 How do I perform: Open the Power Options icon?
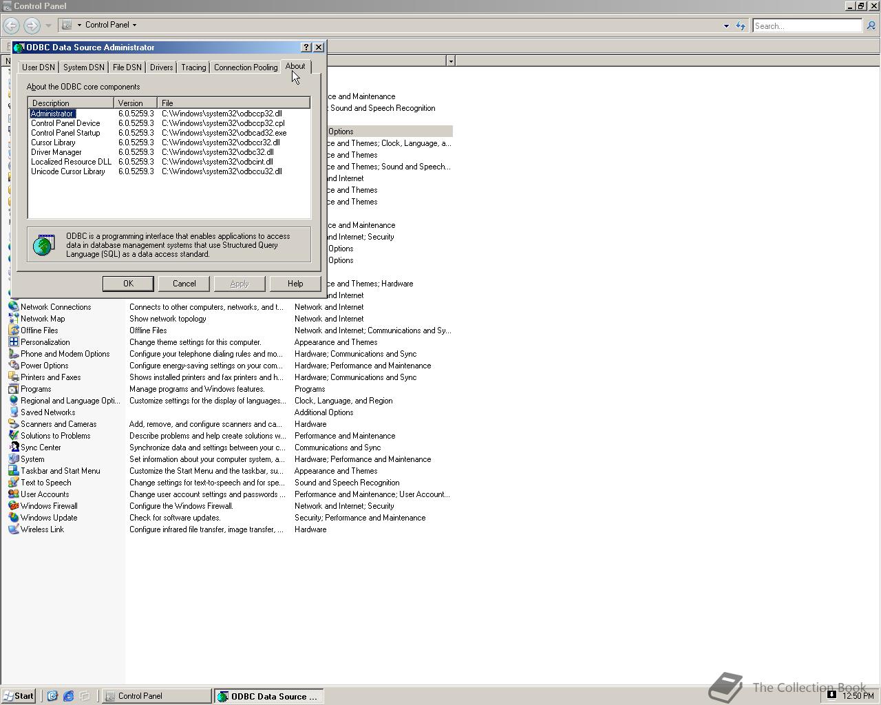coord(13,366)
